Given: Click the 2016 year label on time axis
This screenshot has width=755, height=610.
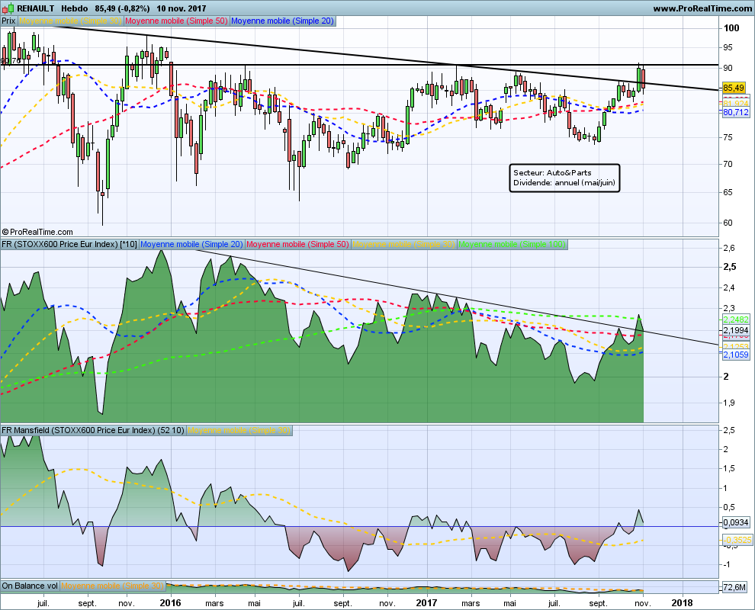Looking at the screenshot, I should [171, 603].
